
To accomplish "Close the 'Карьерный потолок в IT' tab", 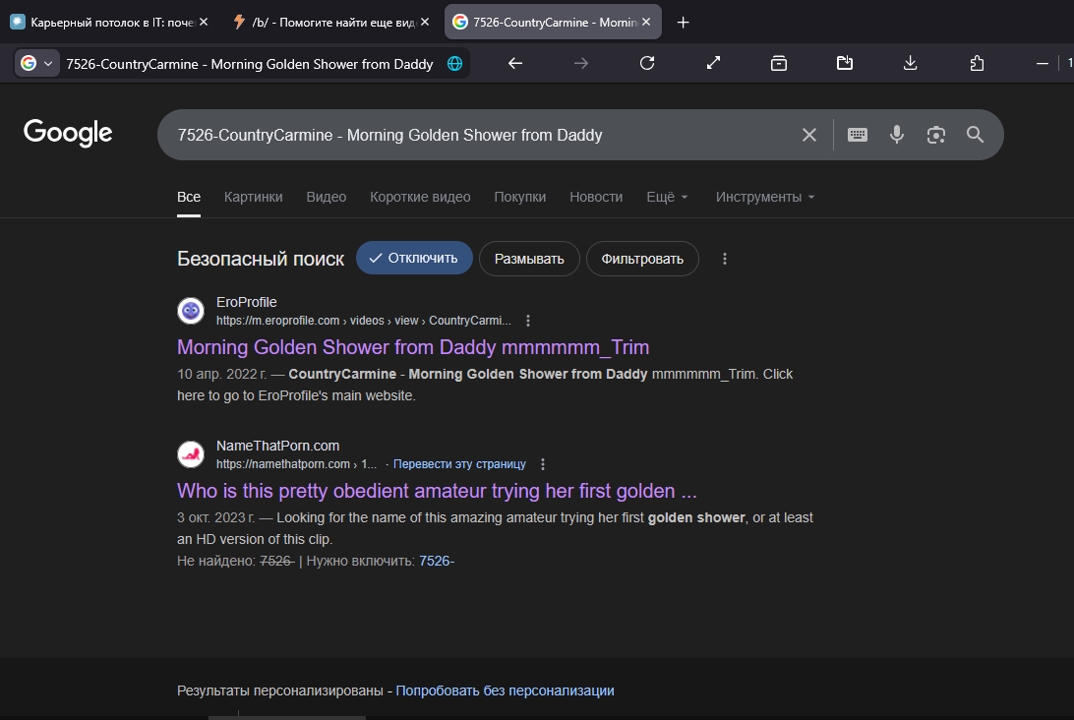I will pyautogui.click(x=204, y=22).
